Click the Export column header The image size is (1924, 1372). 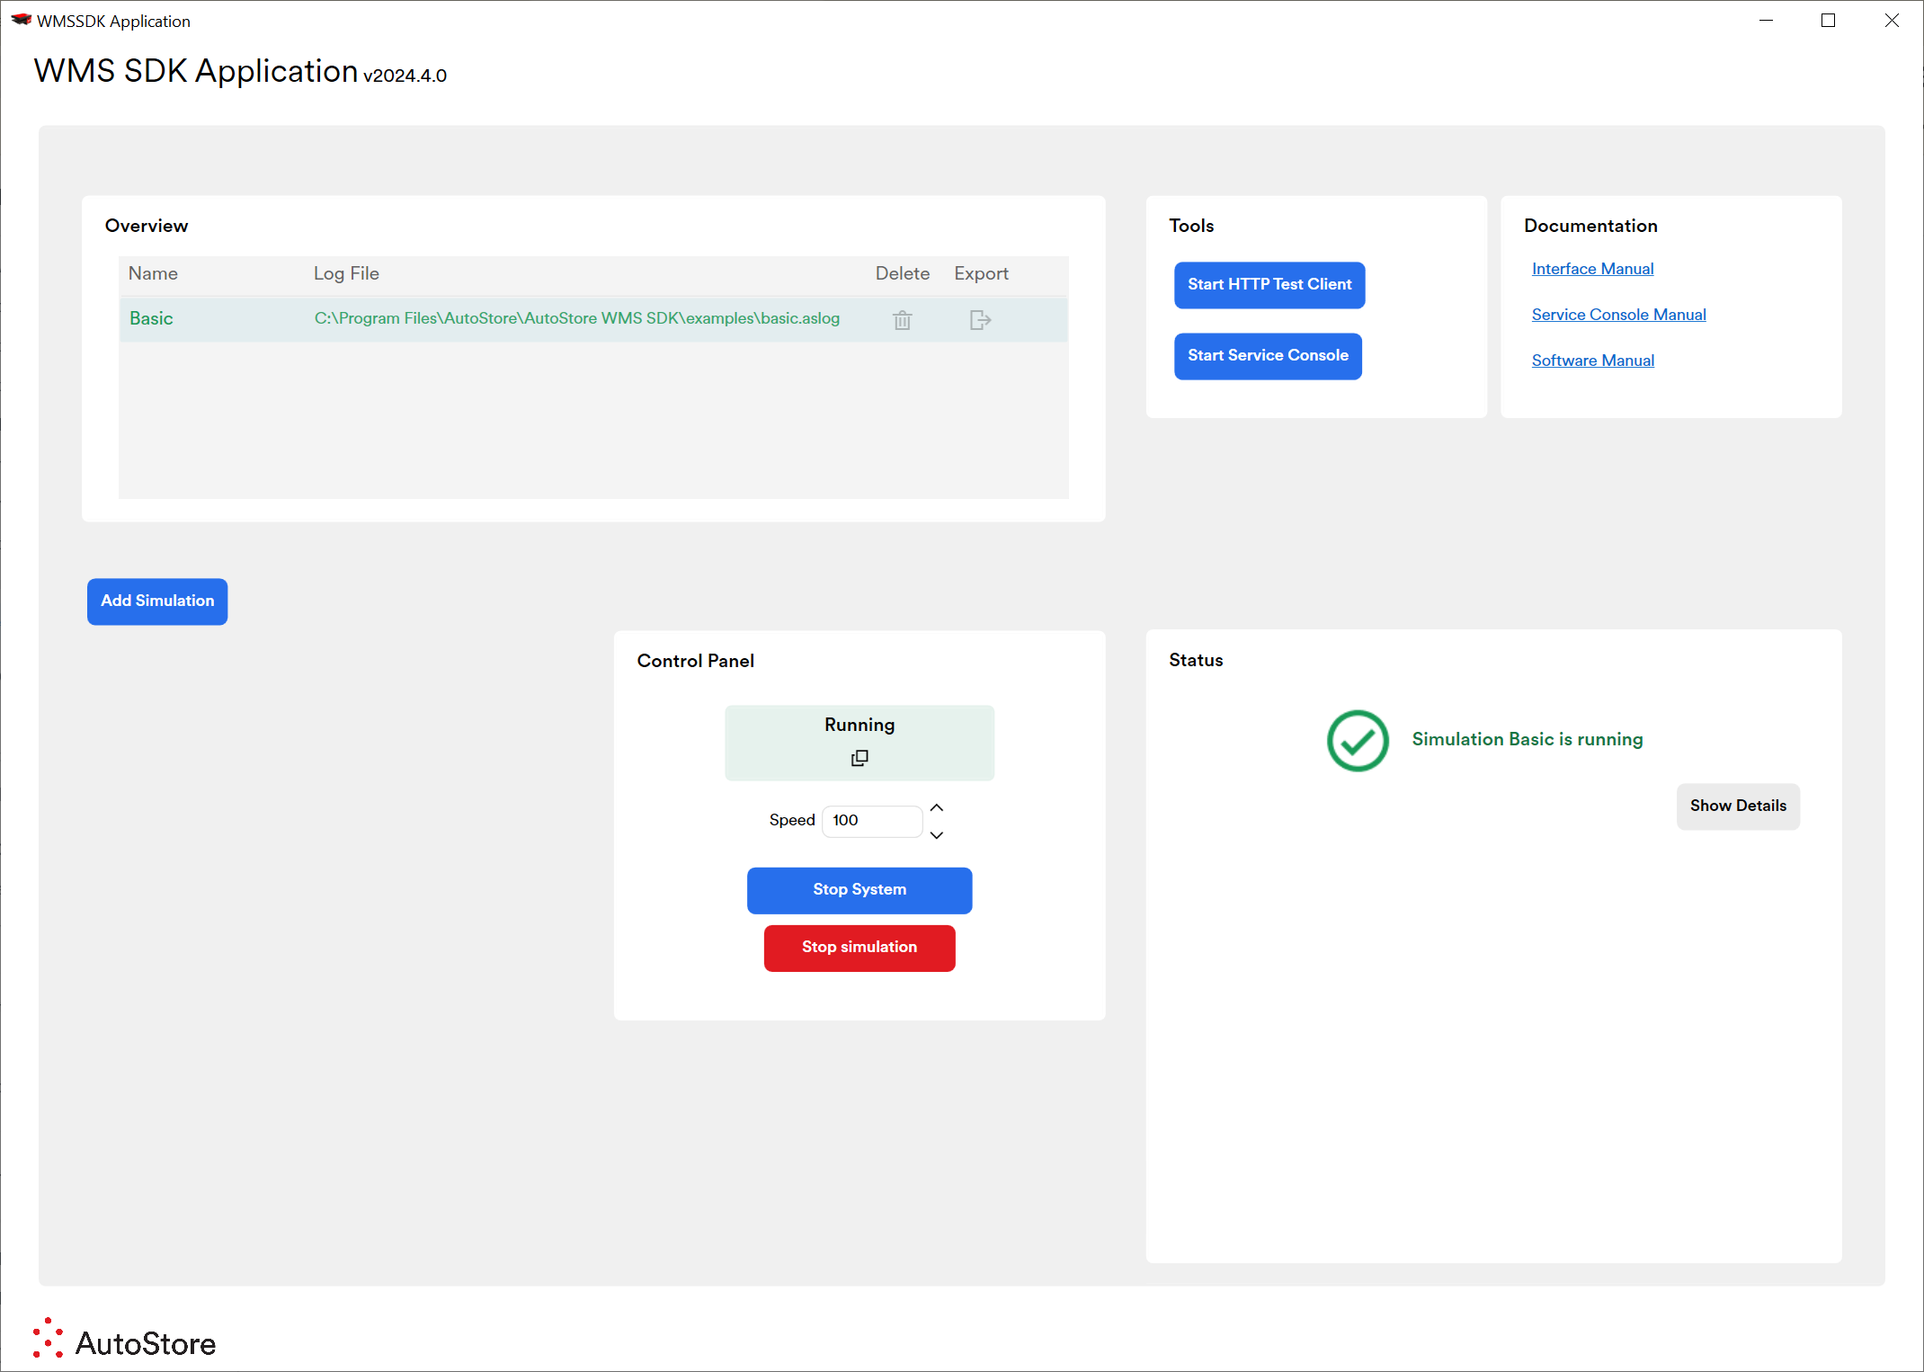(981, 273)
